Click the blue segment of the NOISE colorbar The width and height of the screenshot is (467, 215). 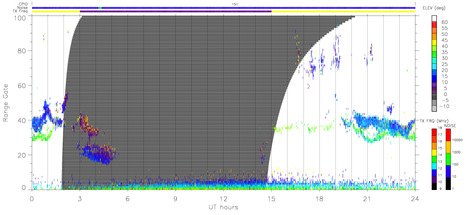tap(448, 171)
